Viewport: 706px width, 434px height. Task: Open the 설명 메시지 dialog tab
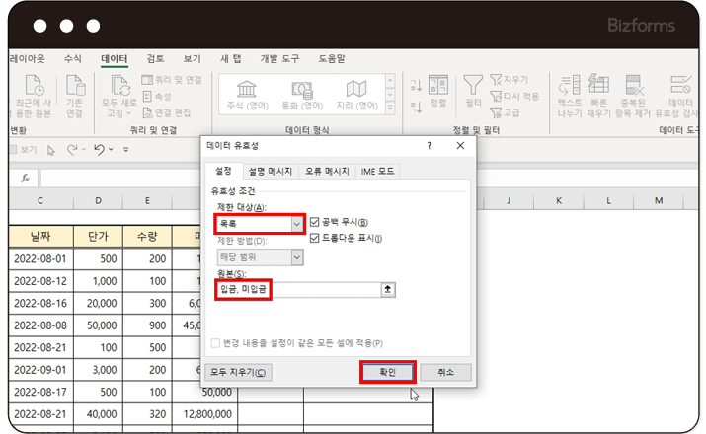271,172
